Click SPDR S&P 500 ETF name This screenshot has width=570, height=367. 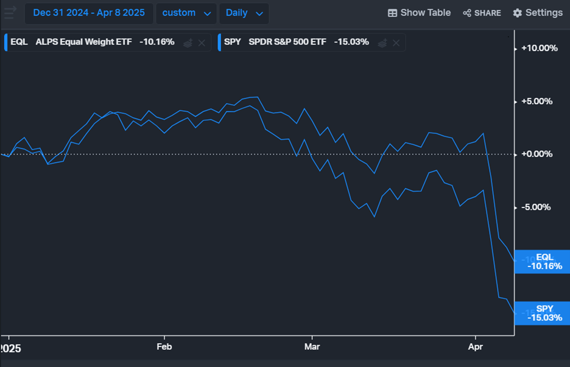coord(287,42)
